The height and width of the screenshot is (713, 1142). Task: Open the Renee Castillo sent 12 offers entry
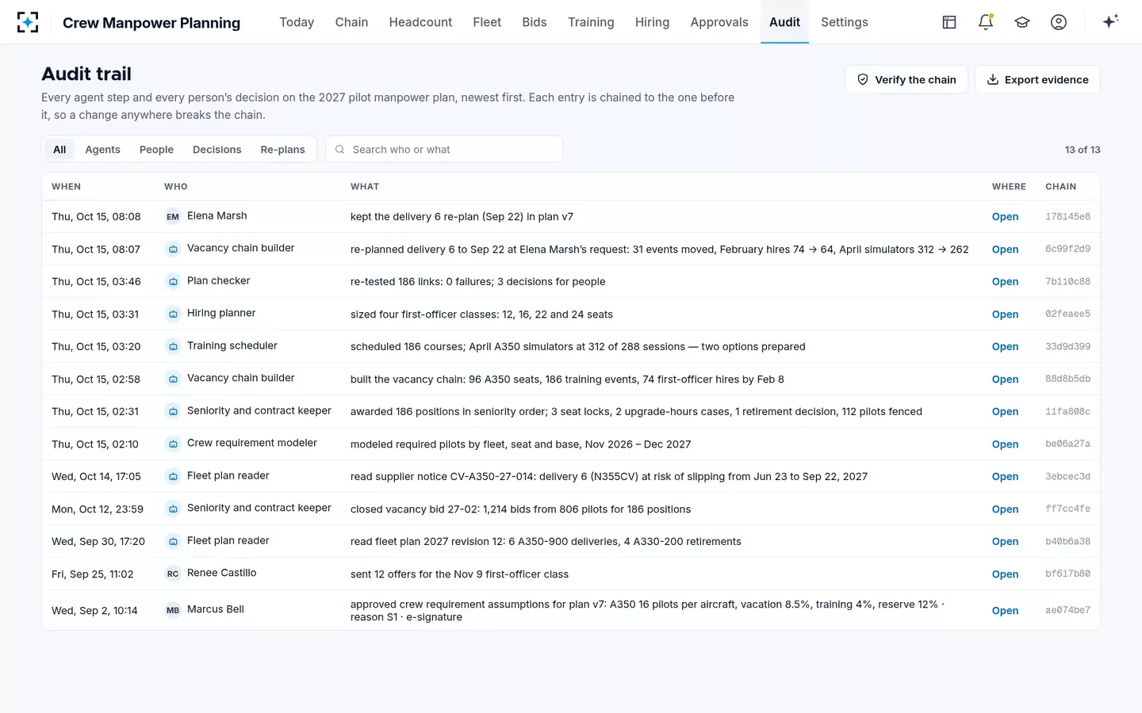[x=1005, y=574]
